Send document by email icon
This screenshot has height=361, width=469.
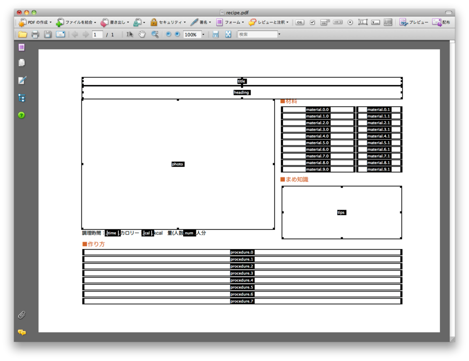click(x=60, y=34)
